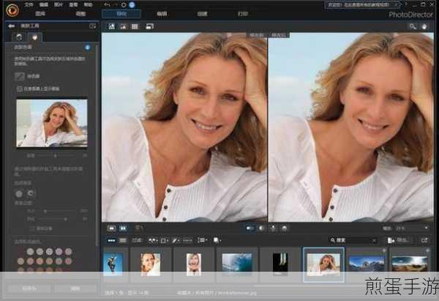Open the skin tone tab in left panel
Image resolution: width=439 pixels, height=301 pixels.
tap(34, 37)
